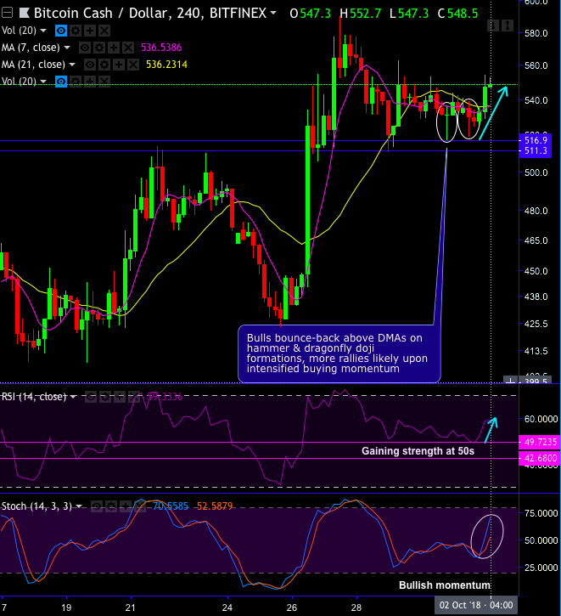This screenshot has width=561, height=616.
Task: Collapse the legend with the minus box icon
Action: (7, 14)
